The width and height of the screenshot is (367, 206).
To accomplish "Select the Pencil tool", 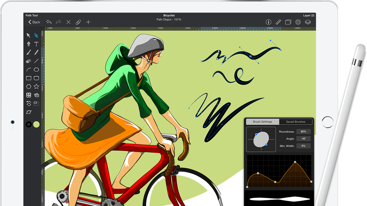I will [x=37, y=53].
